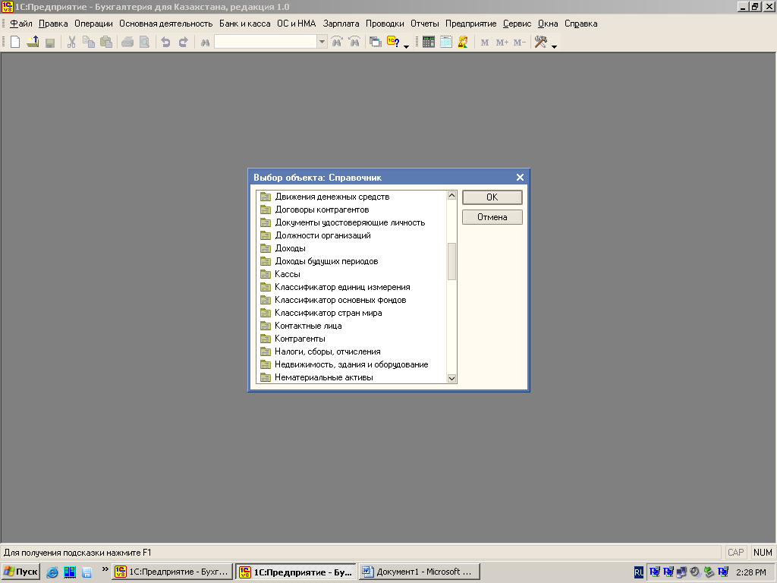Image resolution: width=777 pixels, height=583 pixels.
Task: Click the New document toolbar icon
Action: [15, 43]
